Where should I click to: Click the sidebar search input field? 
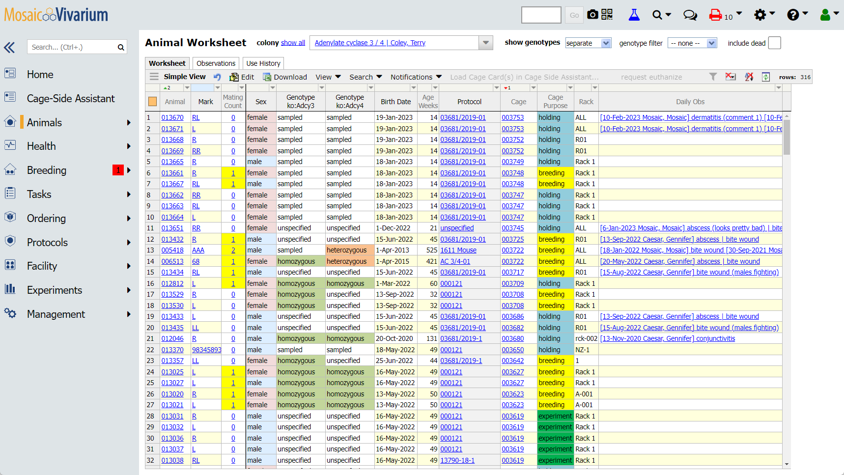tap(72, 47)
